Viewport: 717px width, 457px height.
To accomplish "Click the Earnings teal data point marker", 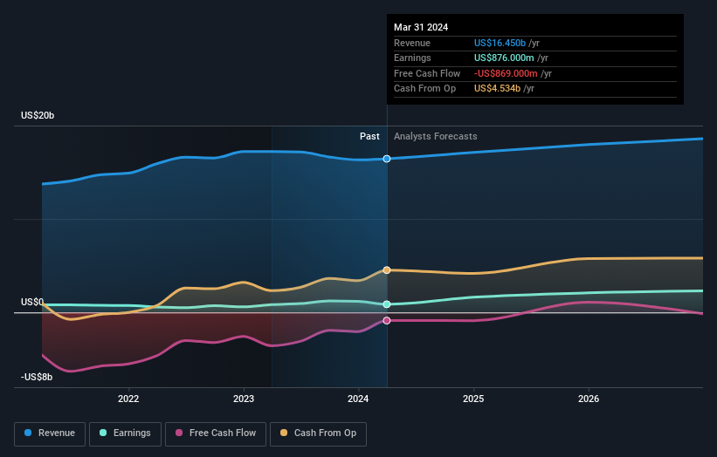I will click(387, 304).
